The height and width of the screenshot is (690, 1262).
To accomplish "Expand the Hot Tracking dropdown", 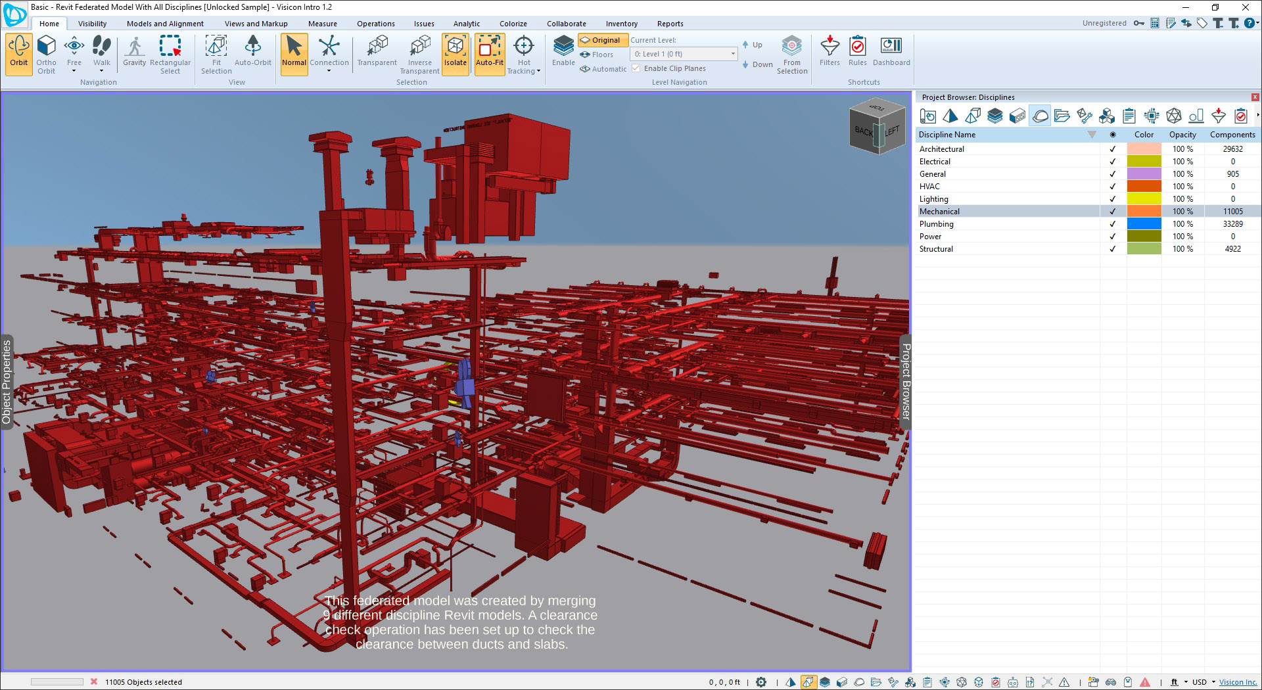I will coord(538,71).
